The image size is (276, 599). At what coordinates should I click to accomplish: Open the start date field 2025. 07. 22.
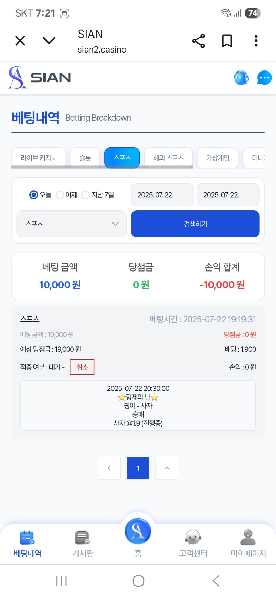click(162, 195)
